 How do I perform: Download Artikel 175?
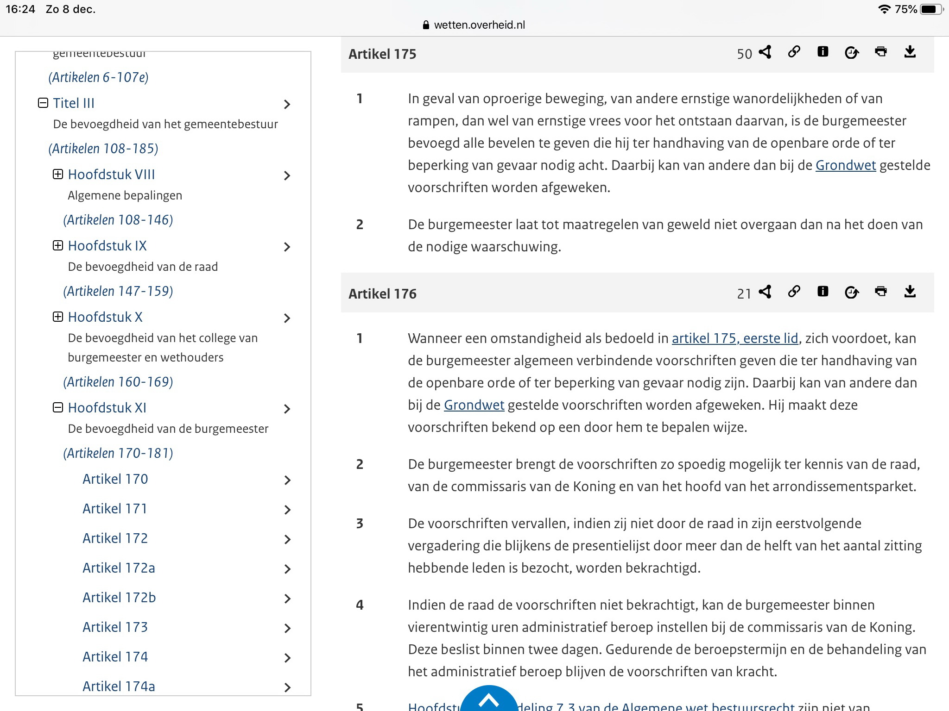910,52
